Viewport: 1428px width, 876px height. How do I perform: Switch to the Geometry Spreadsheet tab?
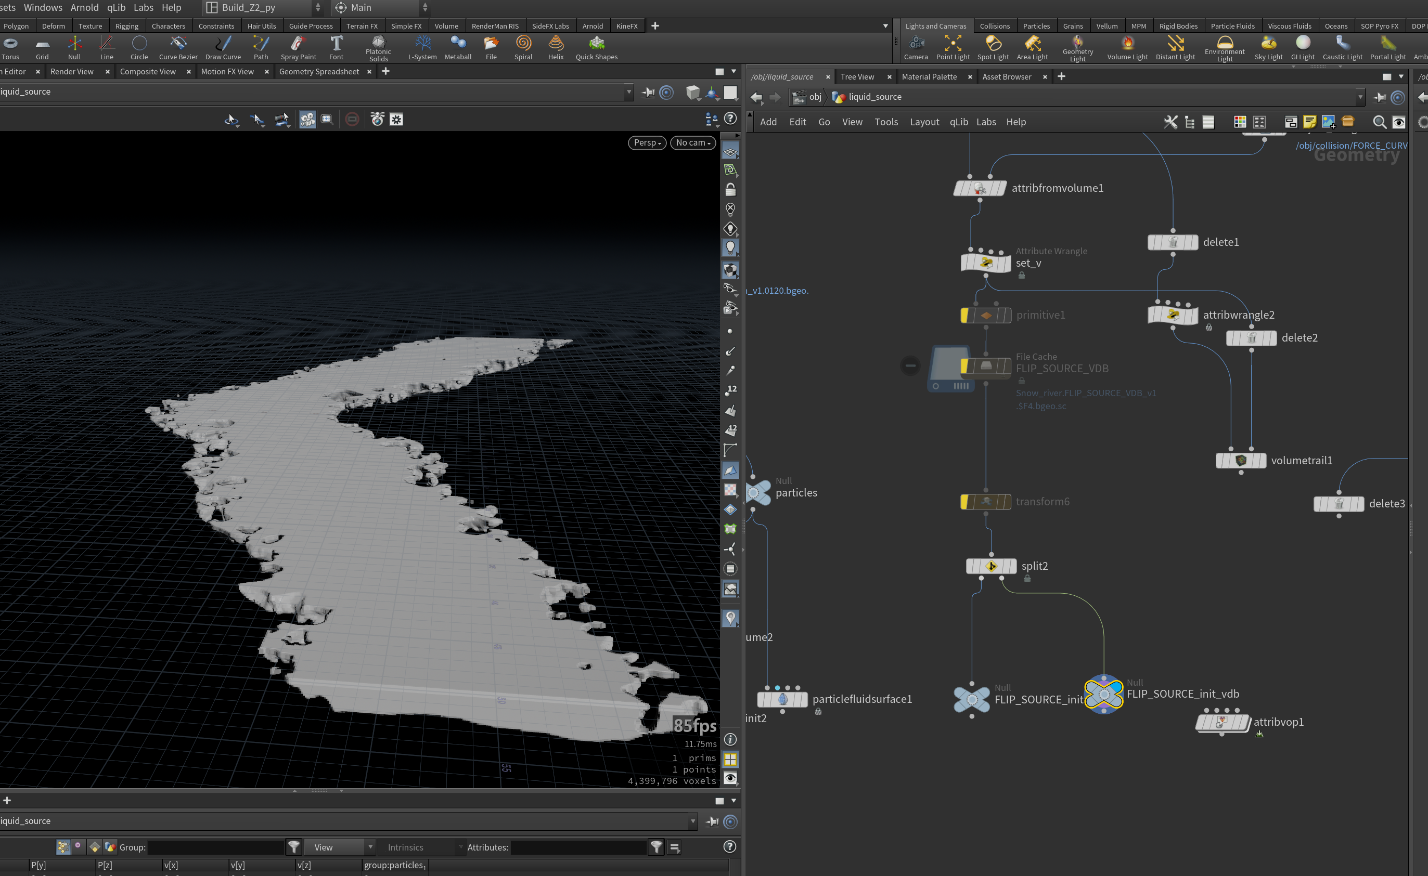tap(319, 71)
